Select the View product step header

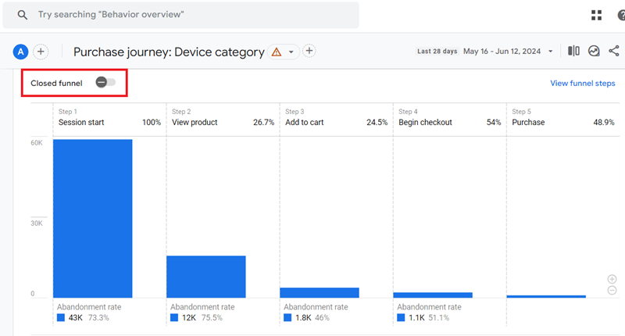tap(195, 123)
